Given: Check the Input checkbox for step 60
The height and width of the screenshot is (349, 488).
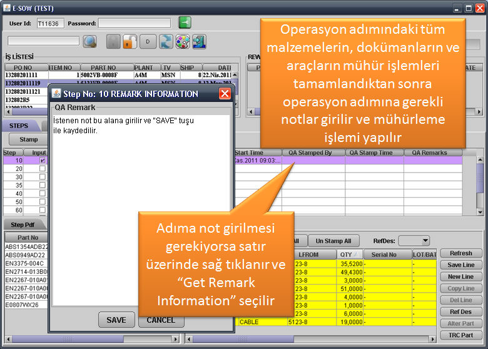Looking at the screenshot, I should coord(43,210).
